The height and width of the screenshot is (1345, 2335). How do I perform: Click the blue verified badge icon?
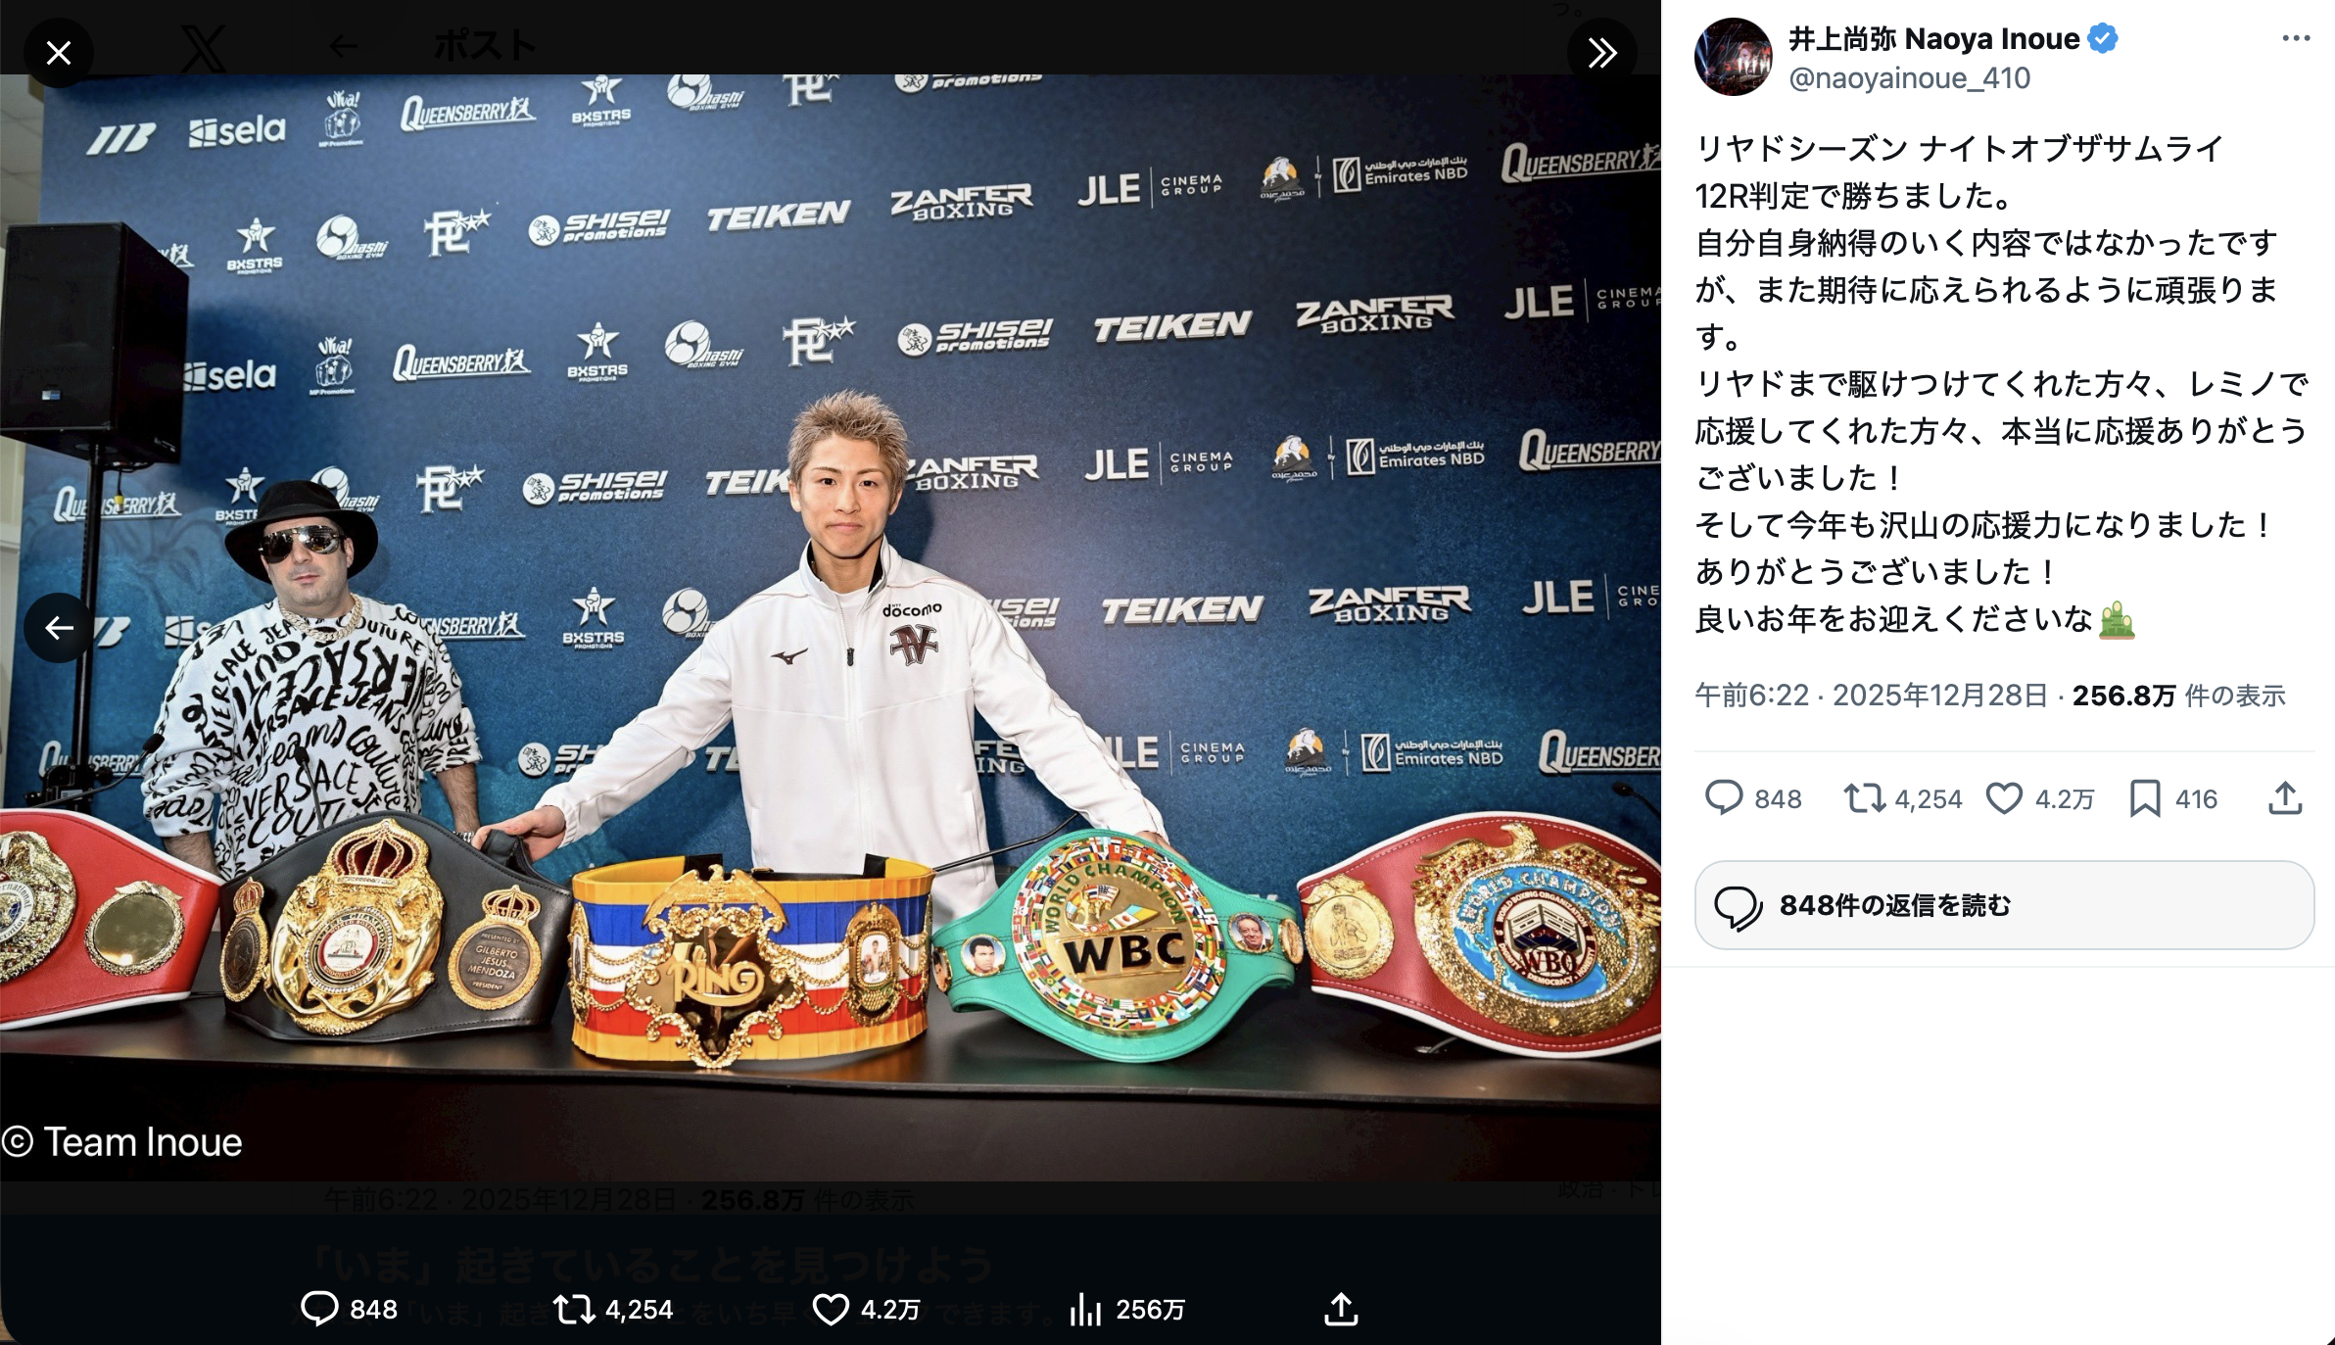tap(2102, 39)
